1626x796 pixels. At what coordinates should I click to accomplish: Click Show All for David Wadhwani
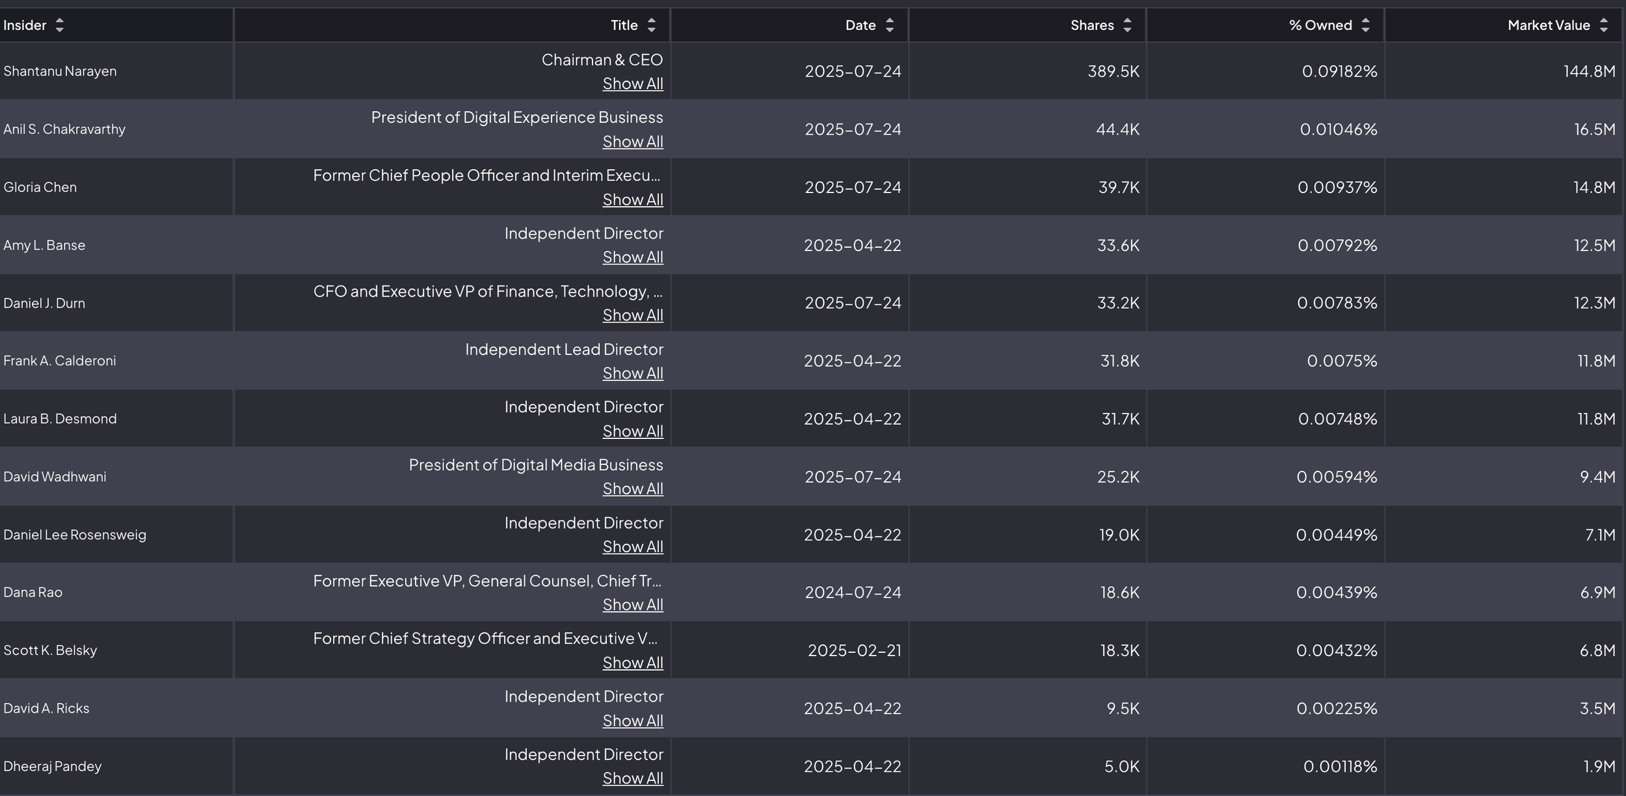click(632, 489)
